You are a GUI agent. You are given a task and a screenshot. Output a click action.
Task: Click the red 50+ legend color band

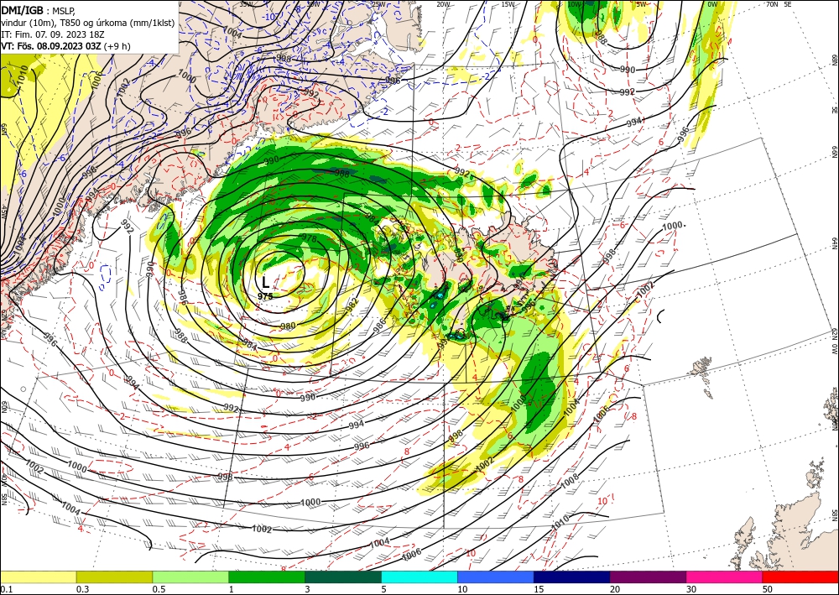point(800,577)
